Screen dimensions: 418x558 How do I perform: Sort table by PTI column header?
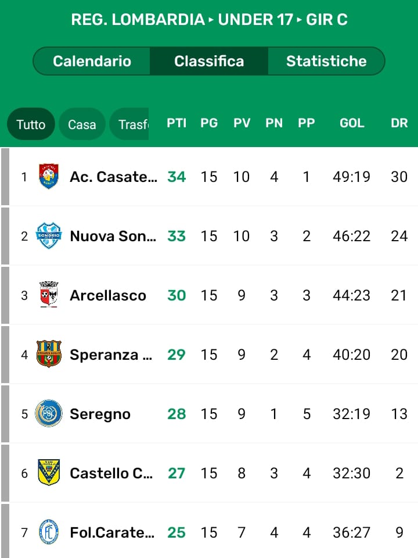coord(176,123)
